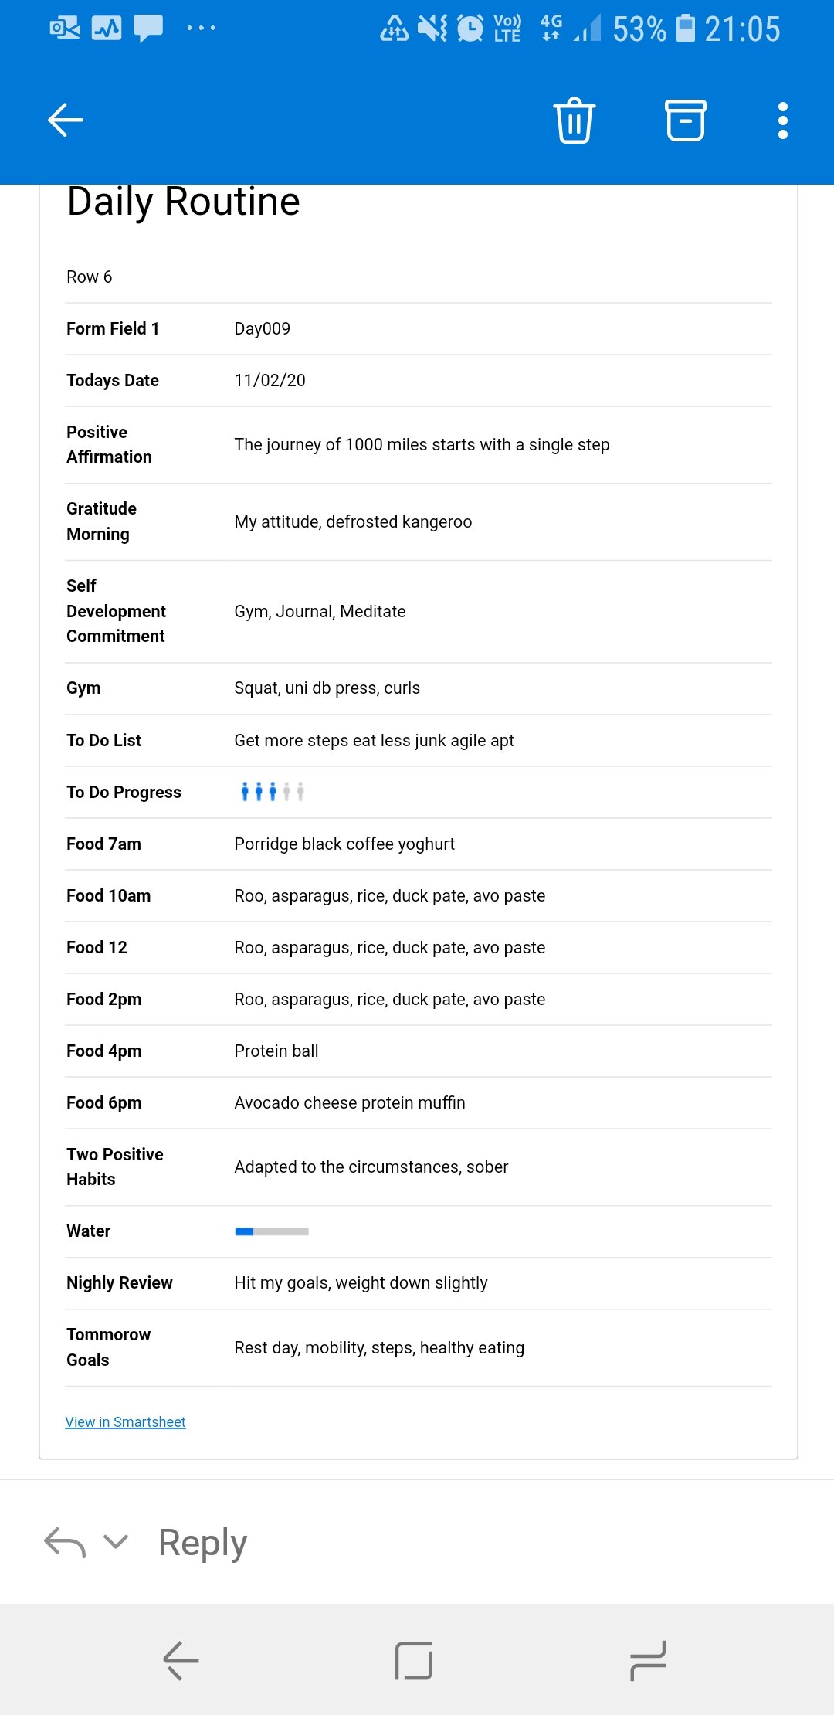The image size is (834, 1715).
Task: Tap the reply arrow icon
Action: tap(65, 1543)
